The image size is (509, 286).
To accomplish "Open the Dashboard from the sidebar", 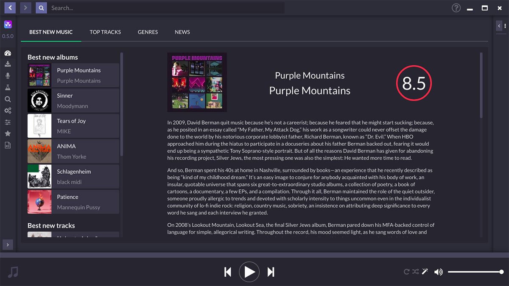I will point(8,53).
